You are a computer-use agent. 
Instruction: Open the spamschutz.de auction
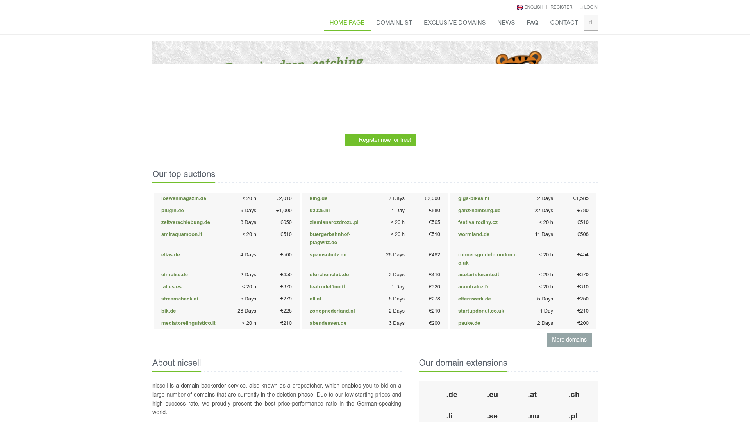coord(328,255)
